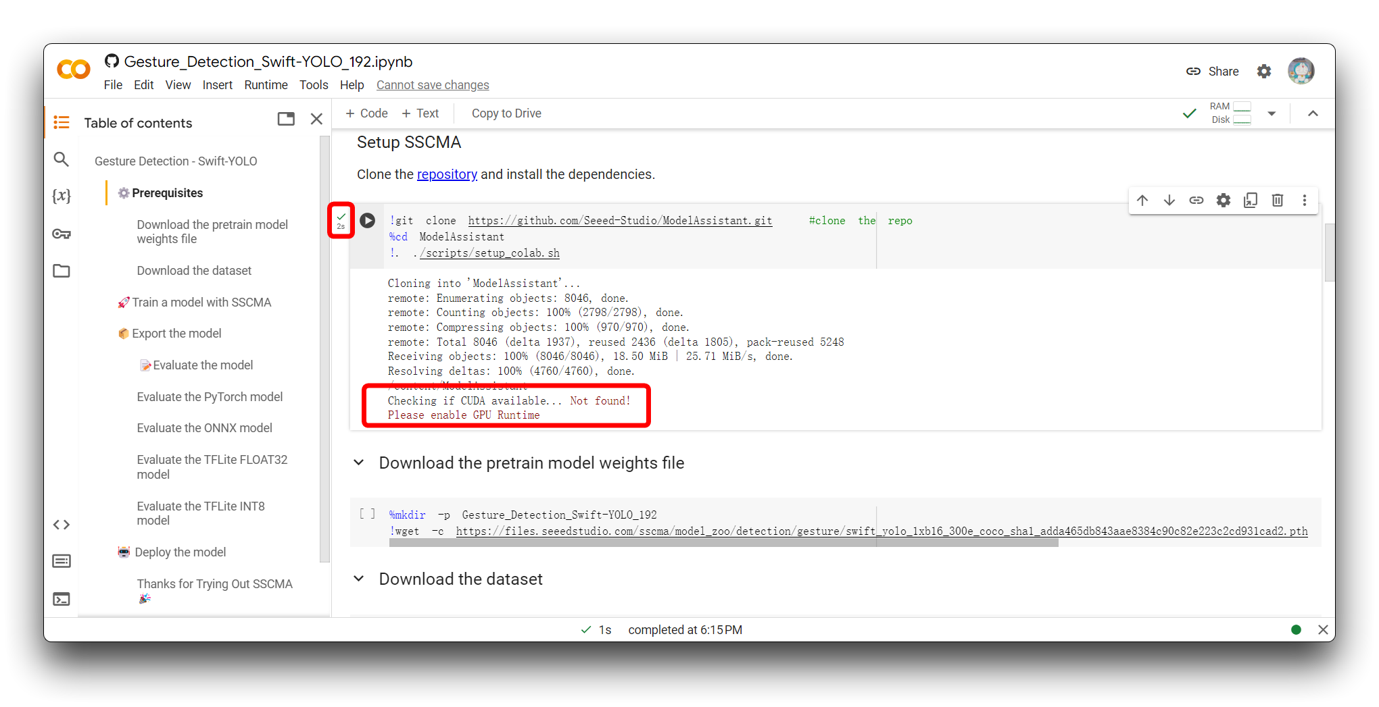This screenshot has height=707, width=1379.
Task: Jump to Deploy the model entry
Action: point(172,552)
